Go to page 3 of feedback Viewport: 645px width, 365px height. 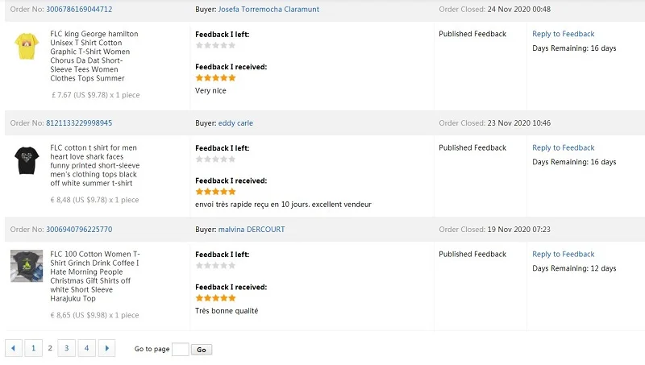pos(67,348)
